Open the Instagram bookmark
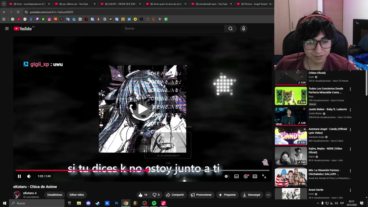 [49, 19]
